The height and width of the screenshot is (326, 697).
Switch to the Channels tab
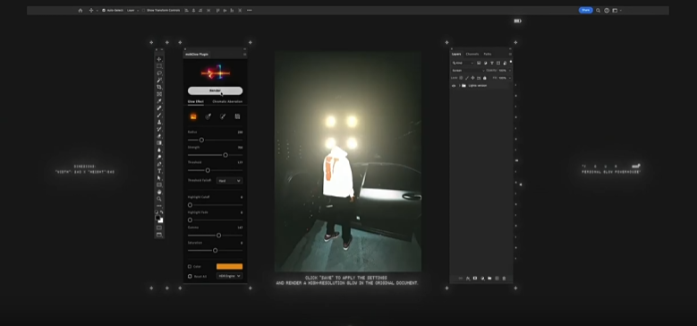pos(472,55)
